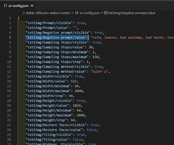Click "txt2img/Sampling method/visible" key

(x=58, y=67)
